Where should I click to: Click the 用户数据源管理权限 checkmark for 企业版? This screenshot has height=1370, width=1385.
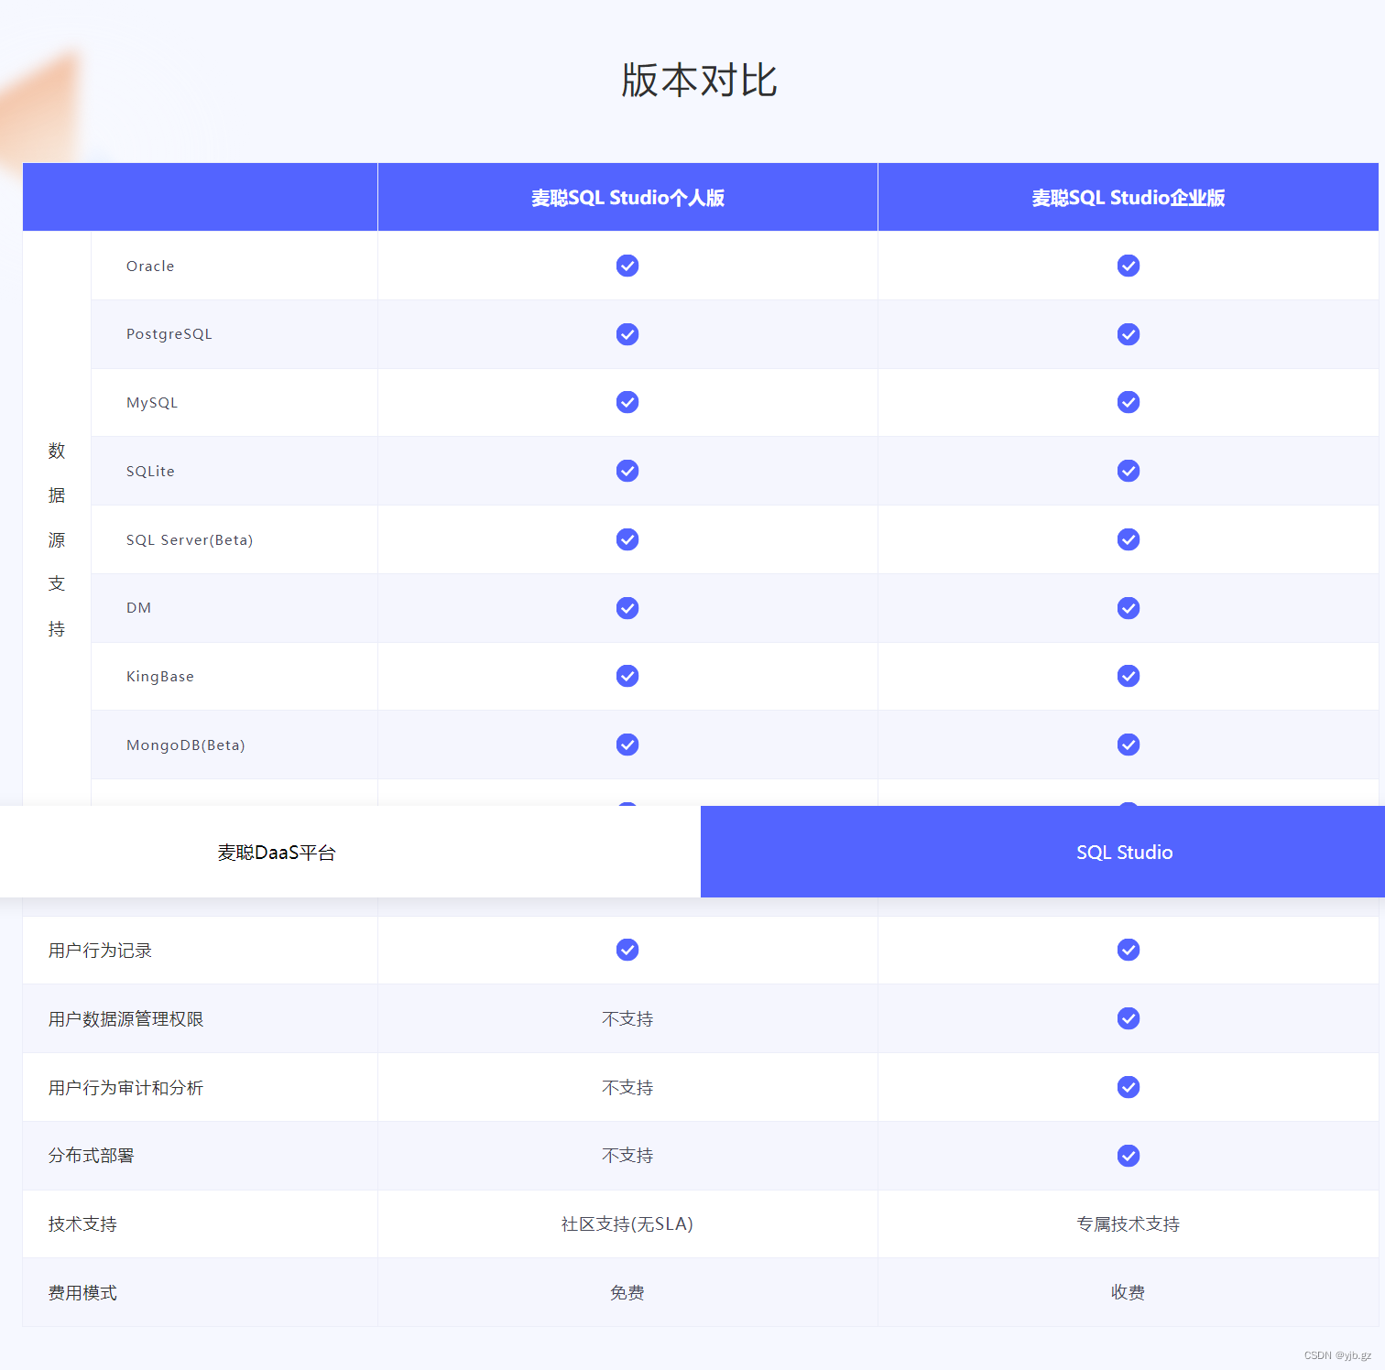pyautogui.click(x=1128, y=1018)
